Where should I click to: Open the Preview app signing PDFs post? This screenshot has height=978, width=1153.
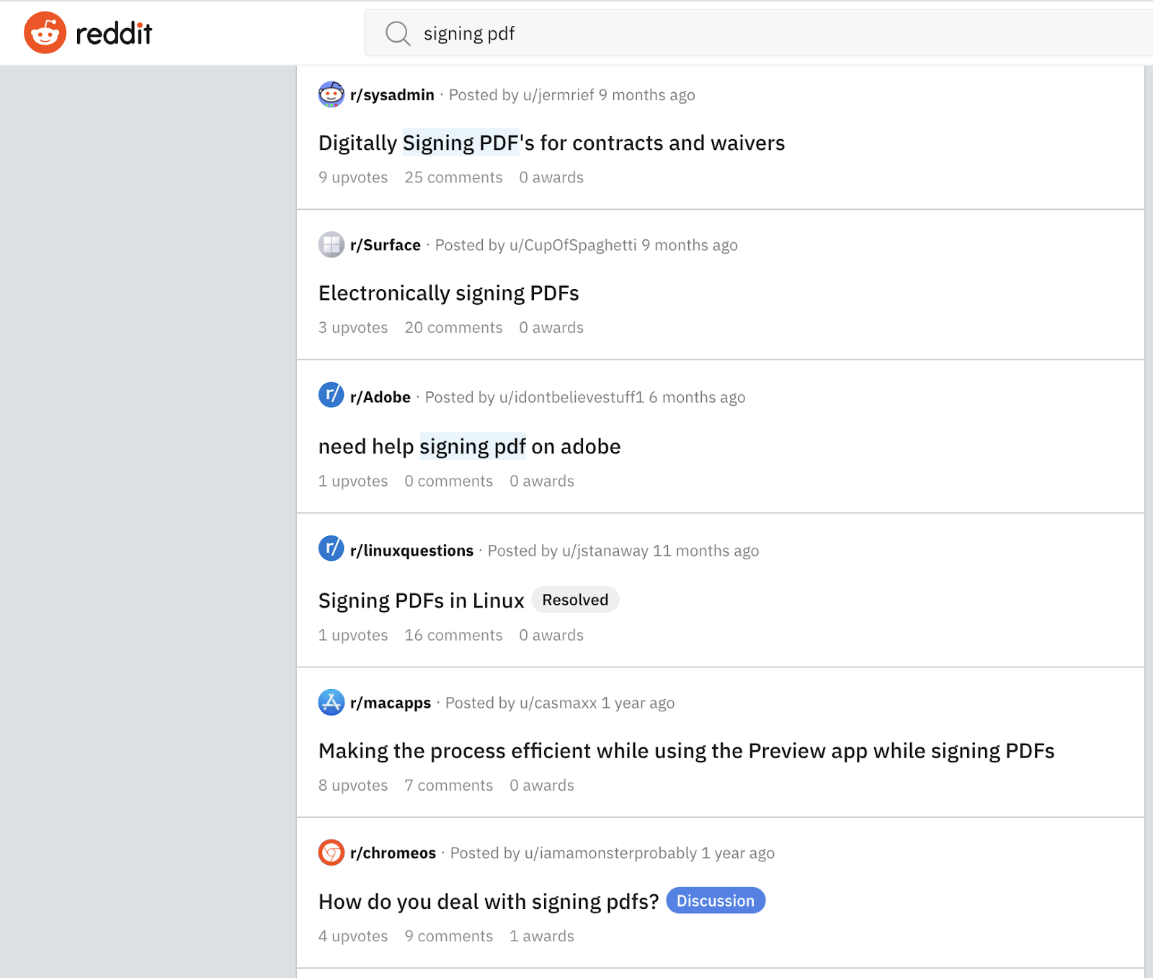pyautogui.click(x=686, y=751)
